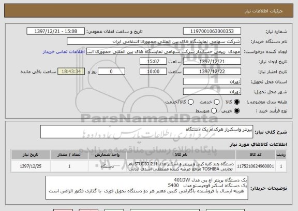This screenshot has width=298, height=211.
Task: Click the توضیحات خریدار label
Action: click(x=269, y=188)
